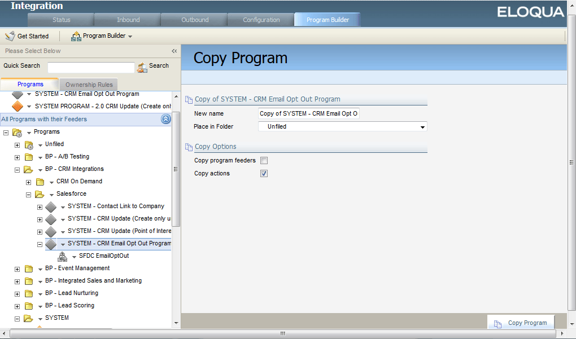Collapse the Salesforce folder in the tree

(28, 193)
